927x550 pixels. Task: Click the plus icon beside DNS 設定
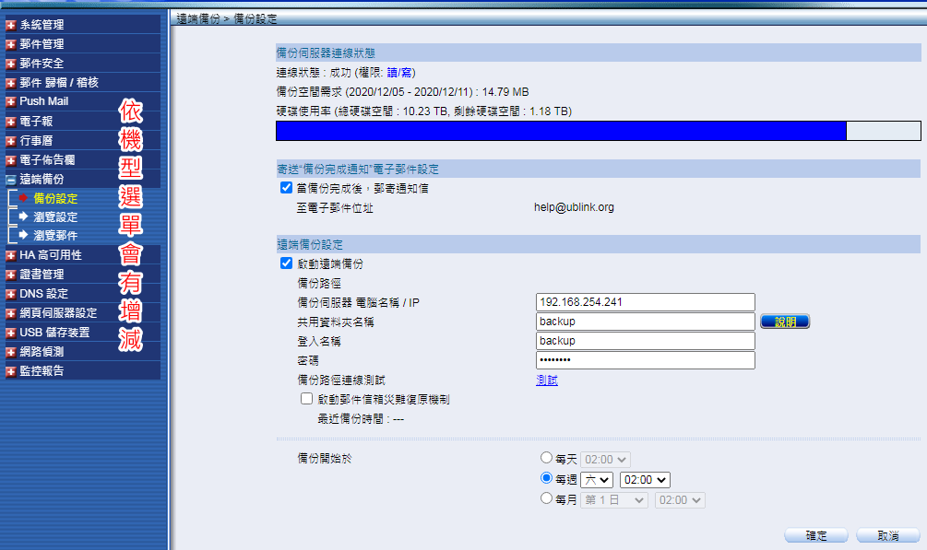tap(10, 294)
